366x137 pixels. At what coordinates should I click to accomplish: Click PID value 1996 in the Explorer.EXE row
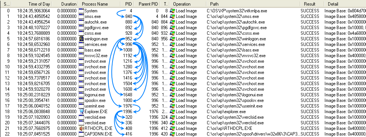coord(127,112)
